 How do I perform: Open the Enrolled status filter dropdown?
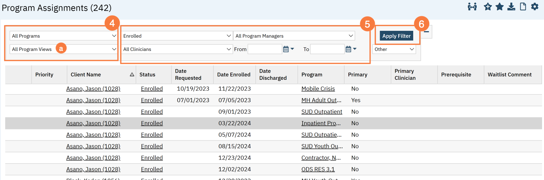point(177,36)
